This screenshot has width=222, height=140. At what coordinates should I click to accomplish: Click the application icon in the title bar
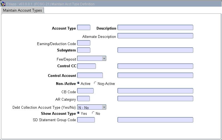click(x=3, y=4)
